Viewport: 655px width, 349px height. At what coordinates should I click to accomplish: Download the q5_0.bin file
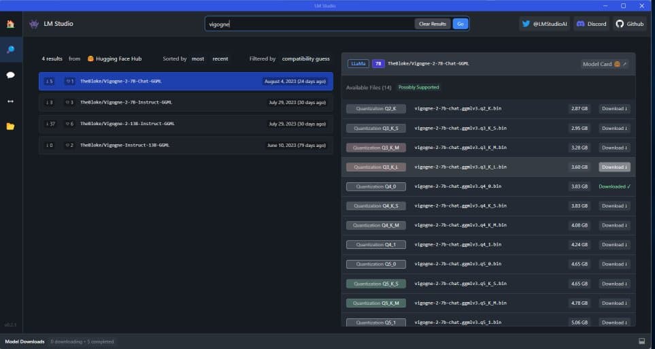pyautogui.click(x=614, y=264)
